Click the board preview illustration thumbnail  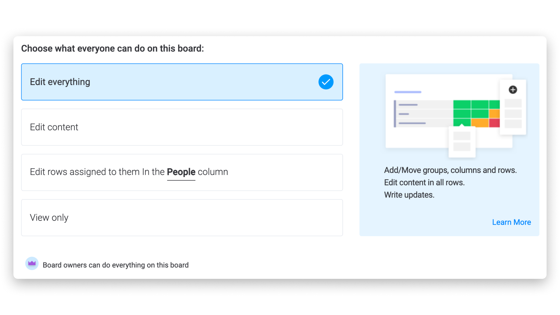pos(456,116)
